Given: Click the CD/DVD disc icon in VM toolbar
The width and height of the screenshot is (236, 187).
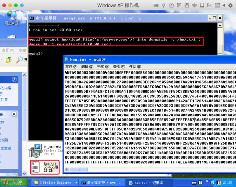Looking at the screenshot, I should click(171, 5).
